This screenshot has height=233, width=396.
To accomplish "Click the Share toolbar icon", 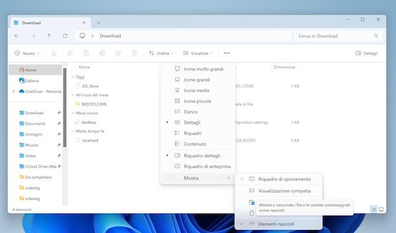I will point(118,53).
